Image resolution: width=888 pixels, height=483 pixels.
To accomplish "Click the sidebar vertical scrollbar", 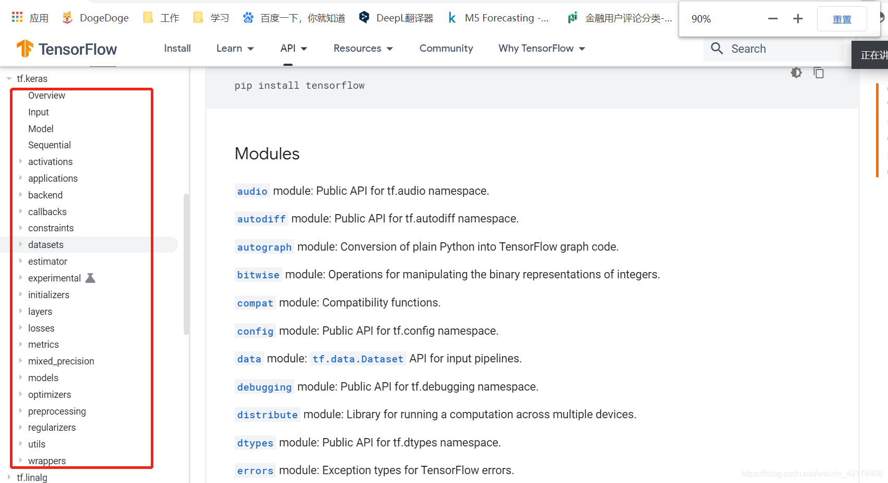I will [186, 264].
